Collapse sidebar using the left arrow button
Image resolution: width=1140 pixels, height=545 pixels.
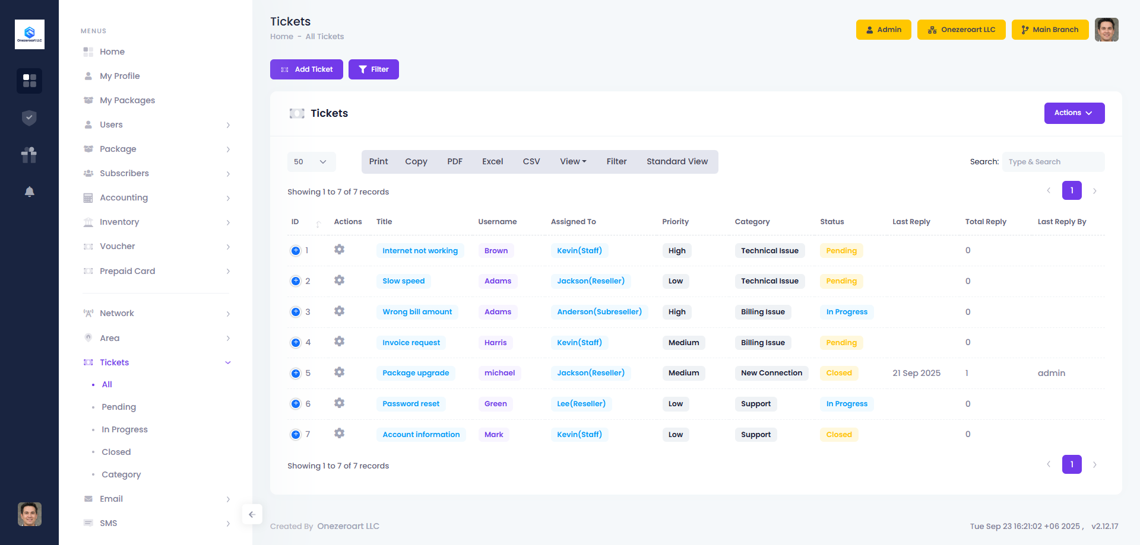tap(252, 514)
